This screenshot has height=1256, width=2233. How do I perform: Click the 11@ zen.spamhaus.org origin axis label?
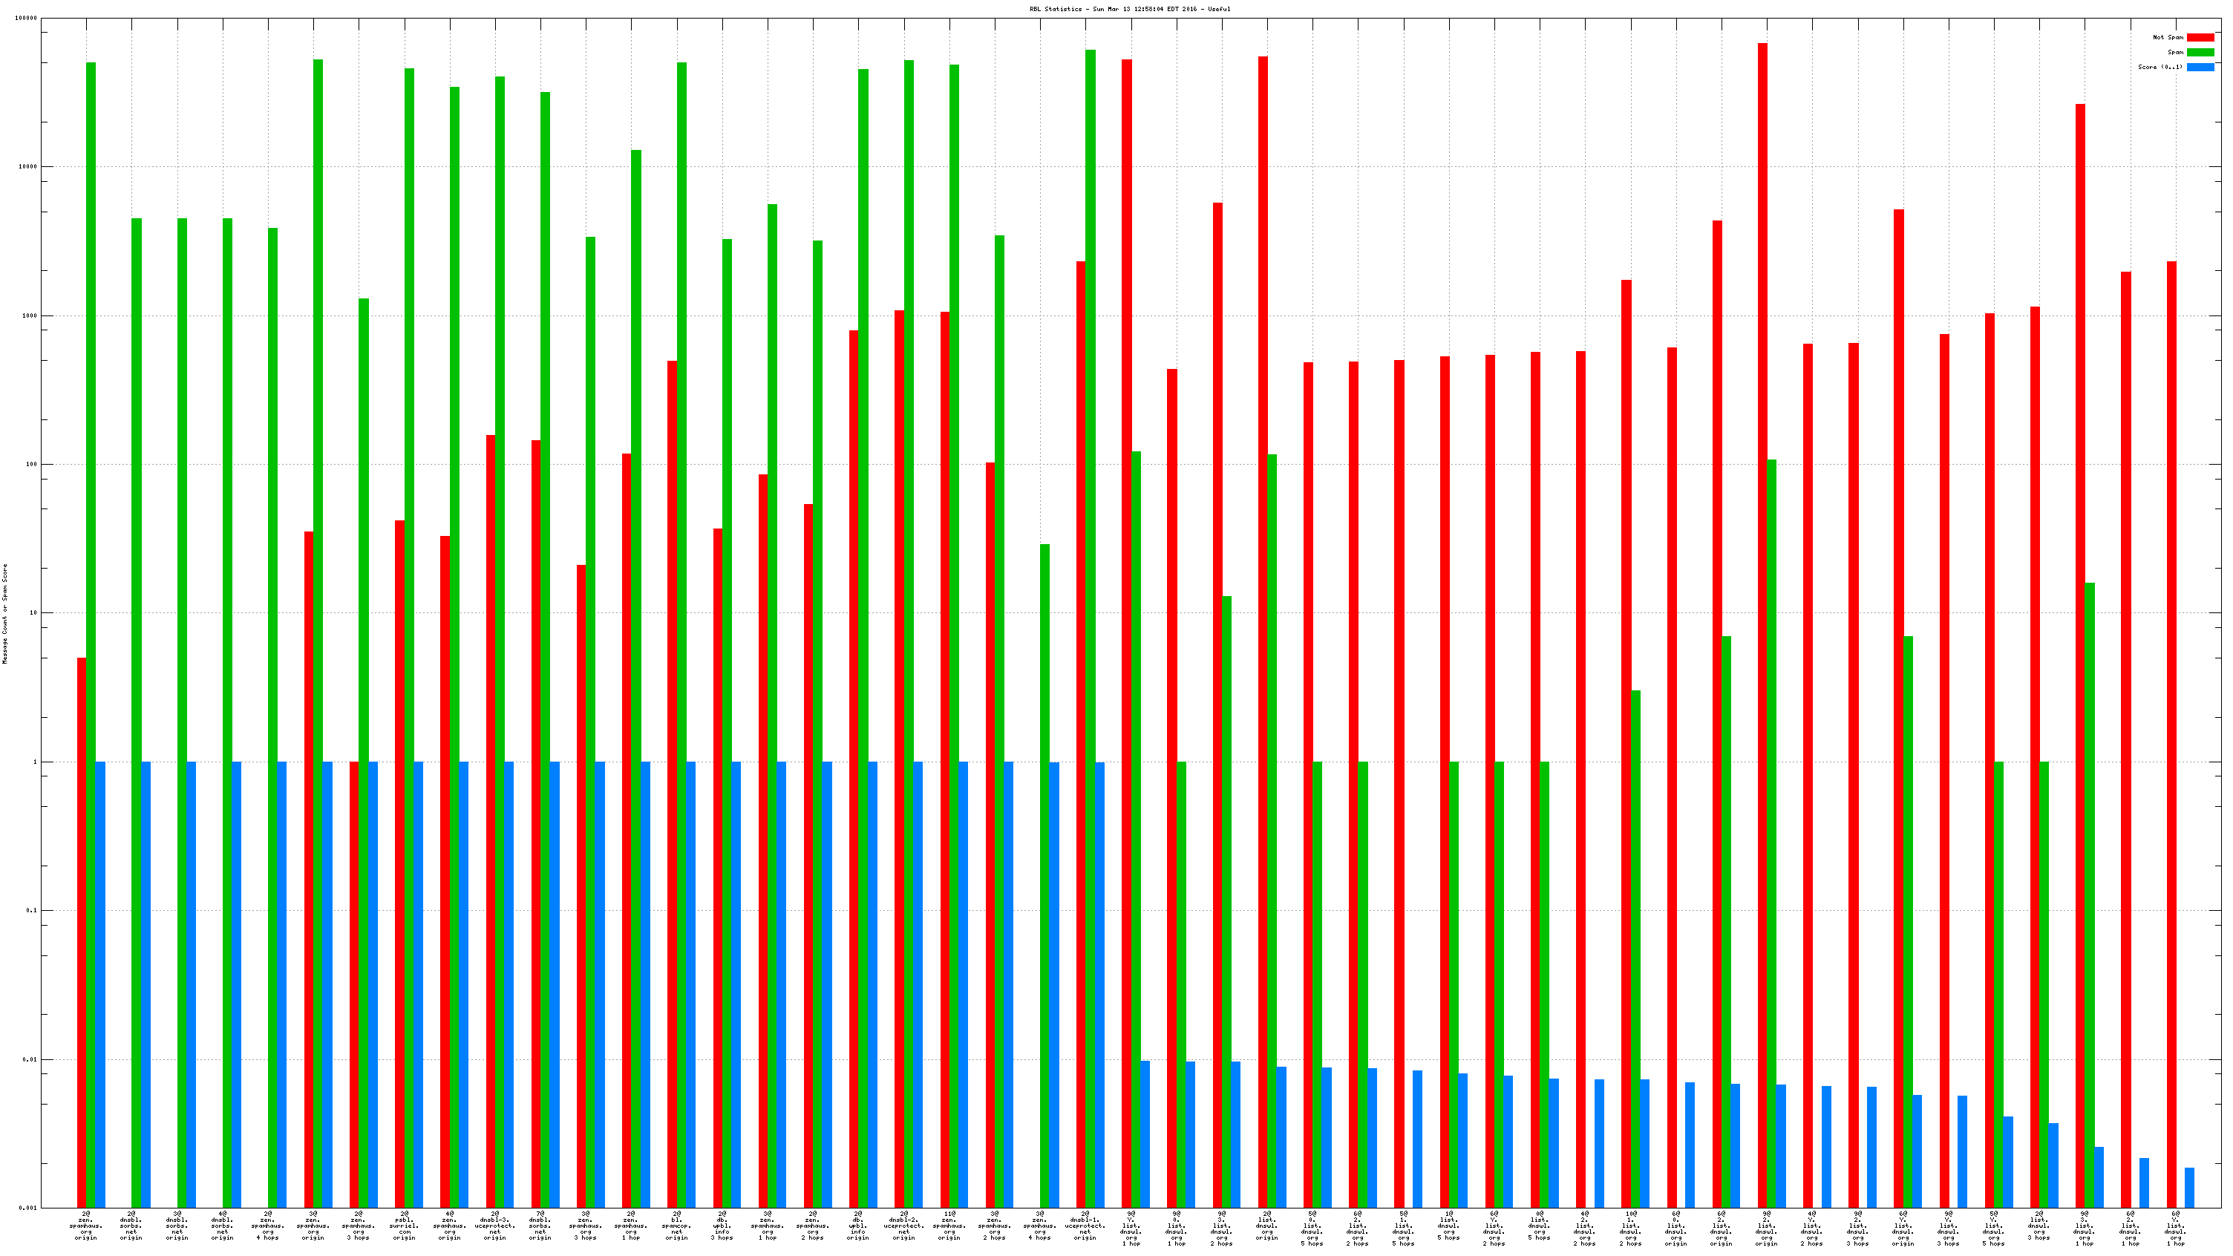(949, 1226)
